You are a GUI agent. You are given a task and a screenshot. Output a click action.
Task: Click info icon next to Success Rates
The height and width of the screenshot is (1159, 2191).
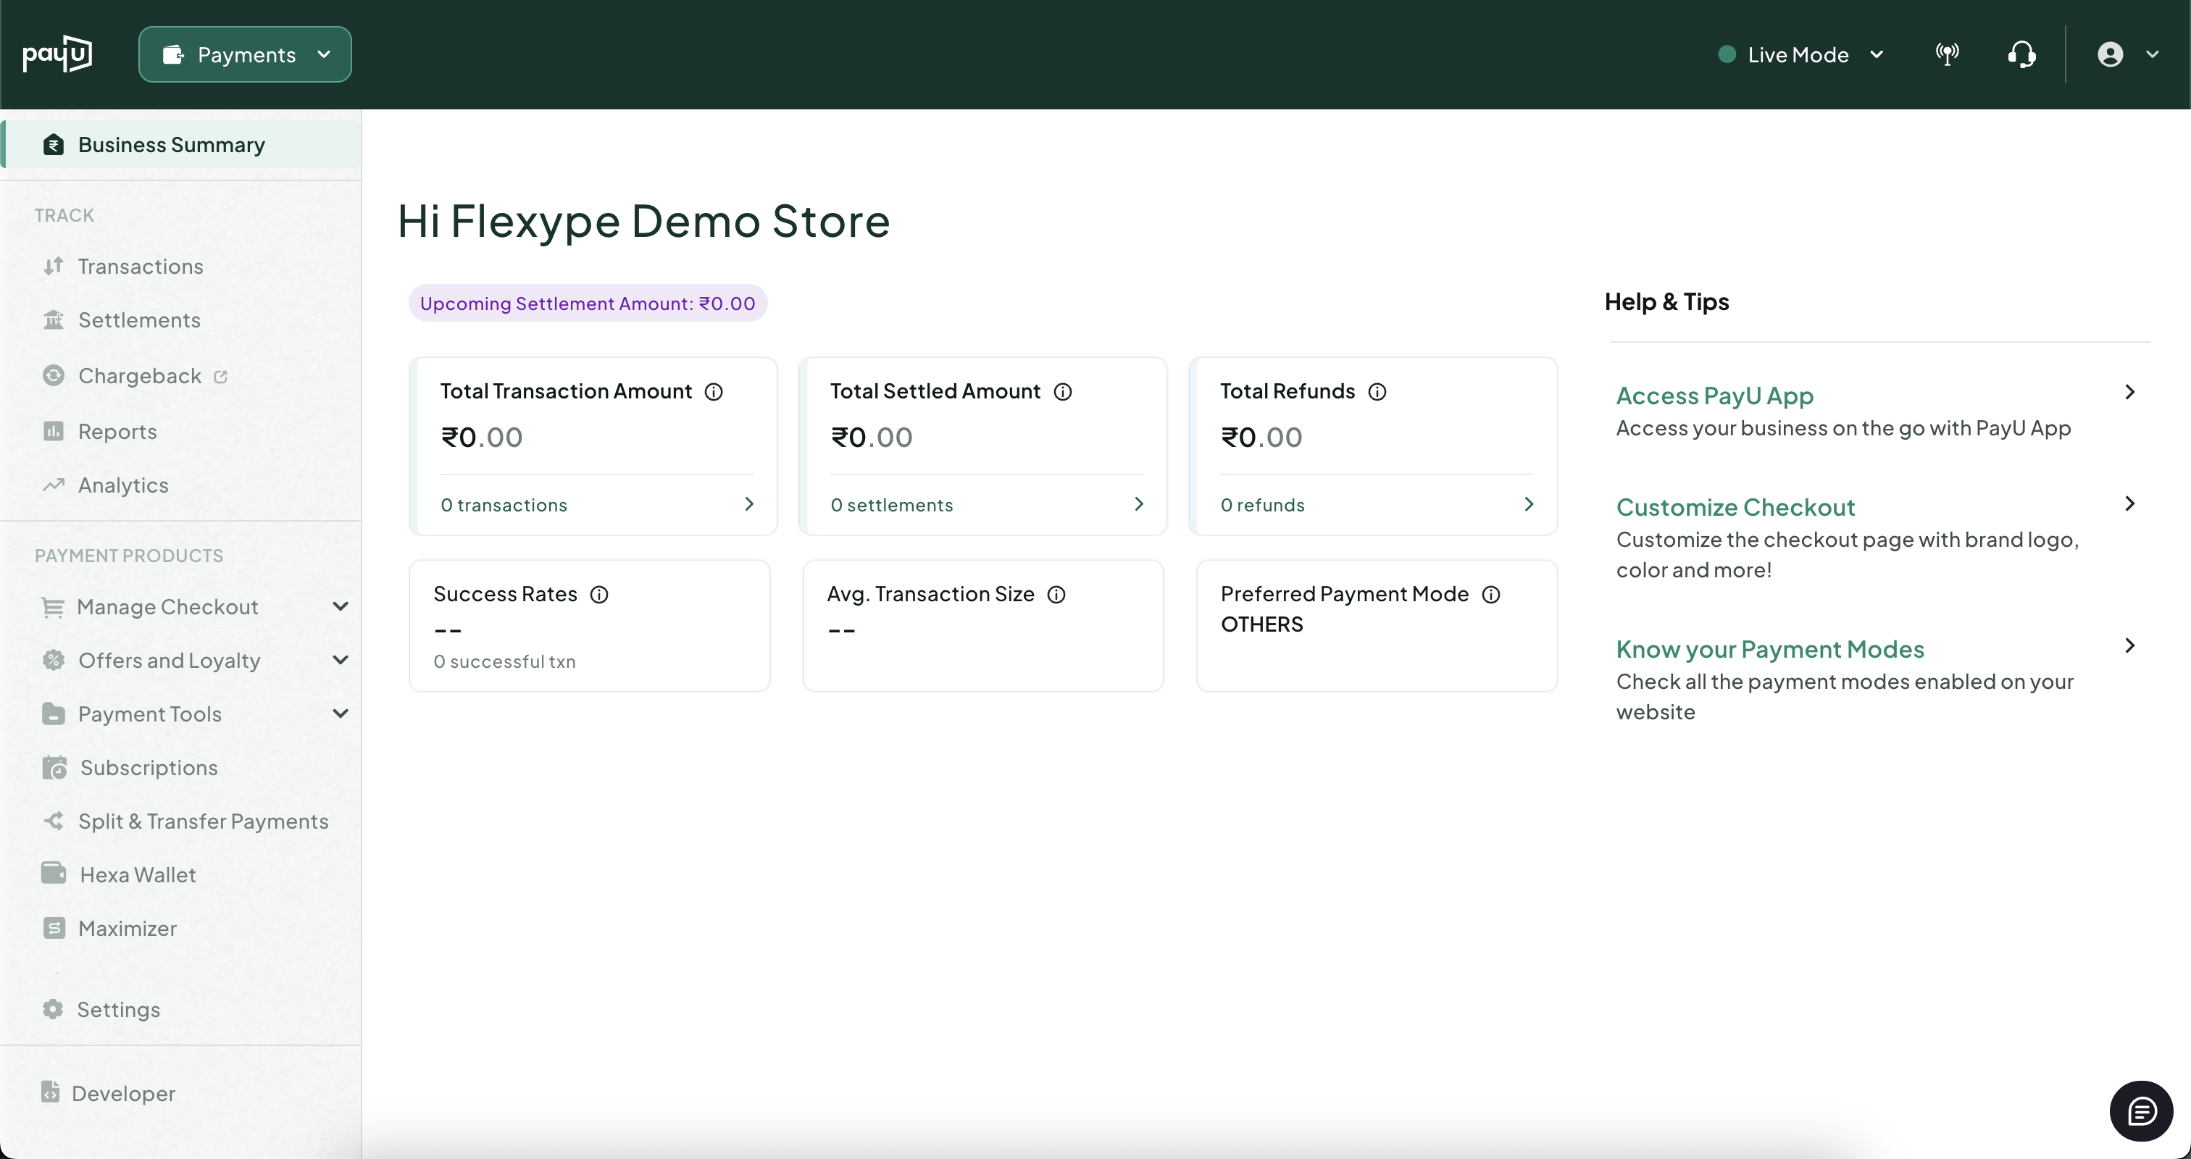point(598,595)
